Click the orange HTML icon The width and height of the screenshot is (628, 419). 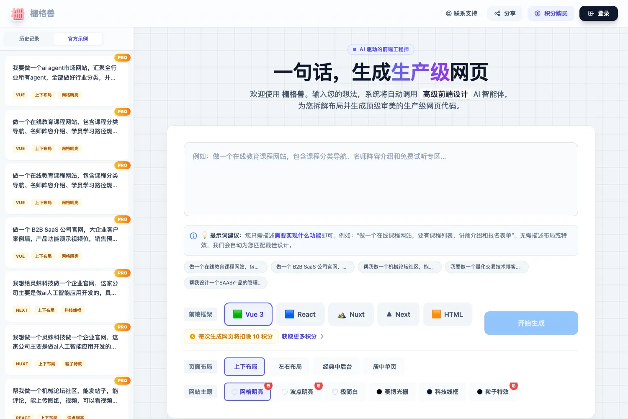(436, 314)
